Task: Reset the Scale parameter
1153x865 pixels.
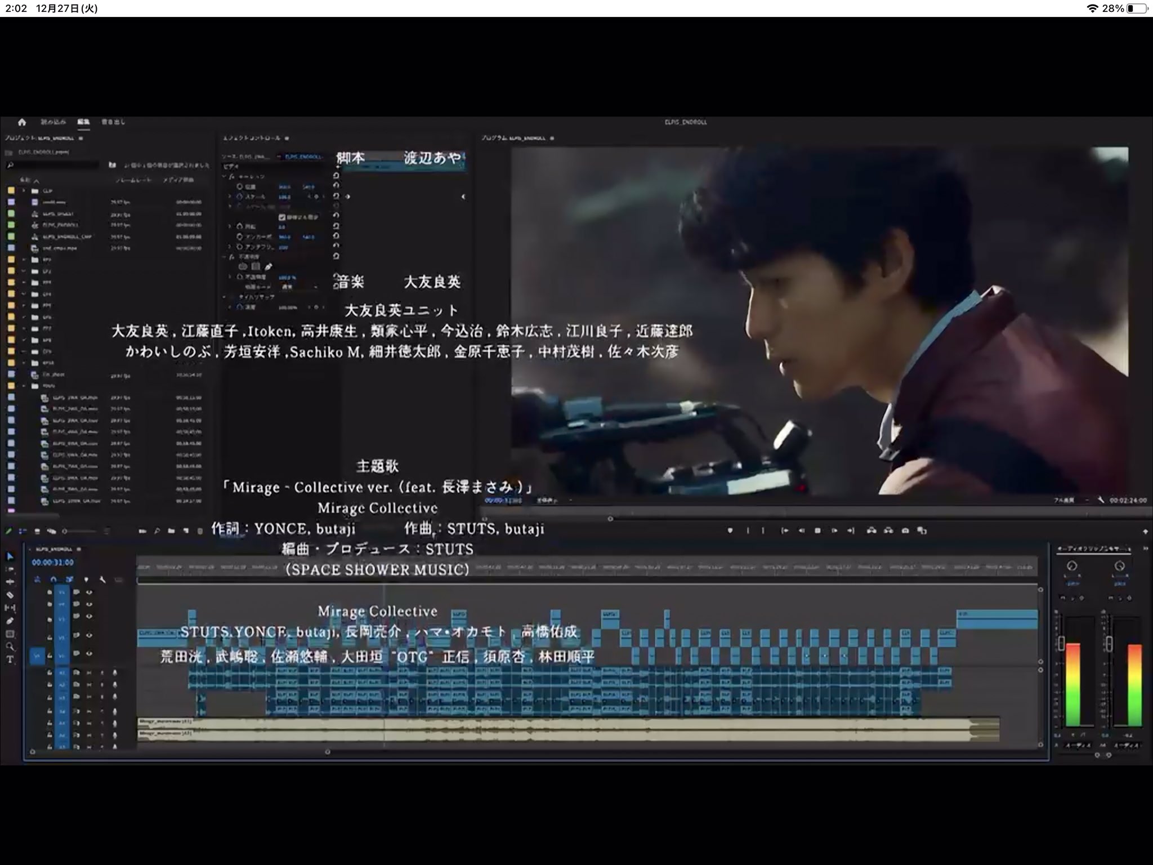Action: 336,197
